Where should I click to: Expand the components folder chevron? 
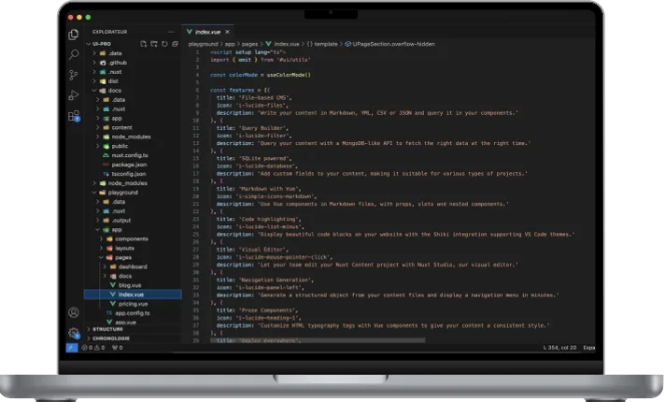click(x=102, y=239)
